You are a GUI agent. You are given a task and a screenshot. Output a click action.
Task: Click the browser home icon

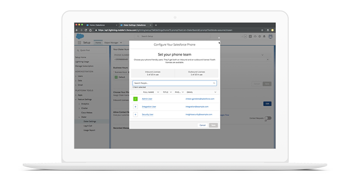pyautogui.click(x=90, y=30)
